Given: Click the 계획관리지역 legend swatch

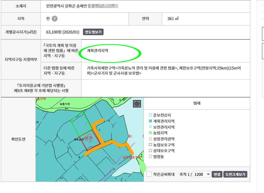Looking at the screenshot, I should tap(150, 121).
